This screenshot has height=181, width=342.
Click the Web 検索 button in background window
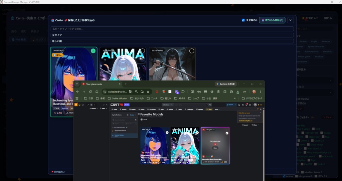19,40
